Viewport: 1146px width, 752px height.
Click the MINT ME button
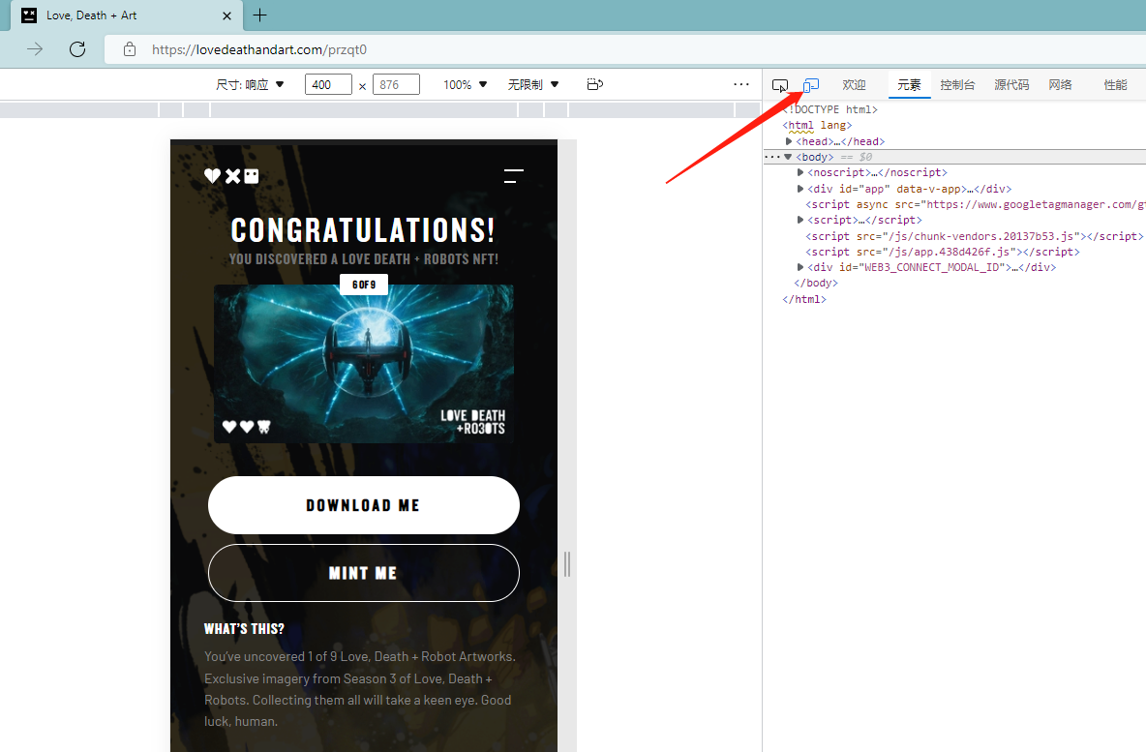[x=364, y=573]
